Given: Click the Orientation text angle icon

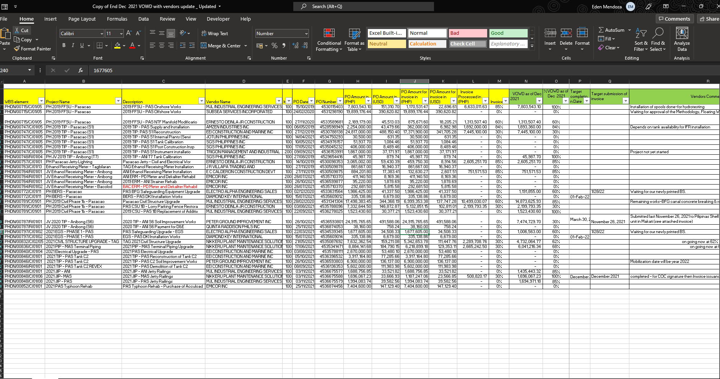Looking at the screenshot, I should (183, 33).
